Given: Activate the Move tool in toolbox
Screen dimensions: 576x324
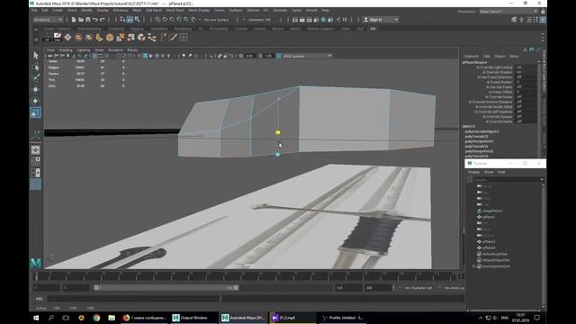Looking at the screenshot, I should coord(36,89).
